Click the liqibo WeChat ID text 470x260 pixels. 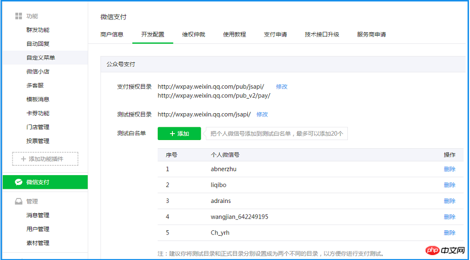[x=218, y=185]
